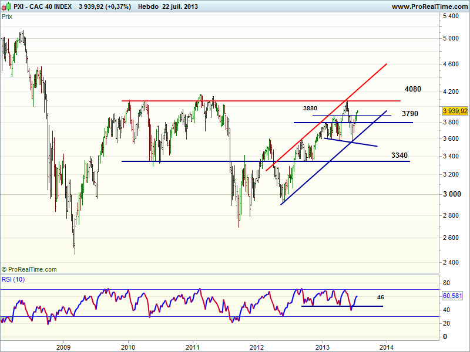The width and height of the screenshot is (470, 352).
Task: Click the 2011 label on time axis
Action: coord(193,347)
